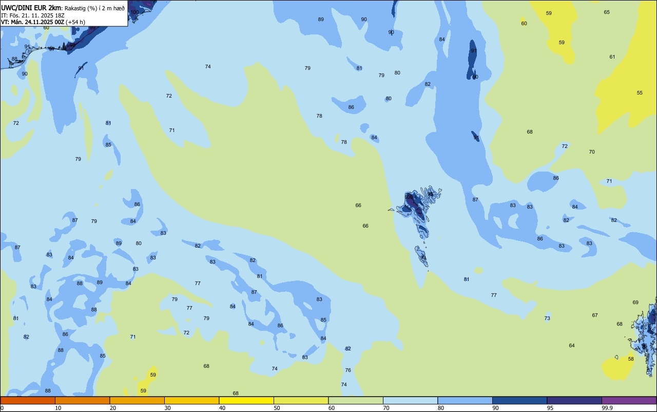This screenshot has height=412, width=657.
Task: Click the legend tick label '30'
Action: [x=167, y=408]
